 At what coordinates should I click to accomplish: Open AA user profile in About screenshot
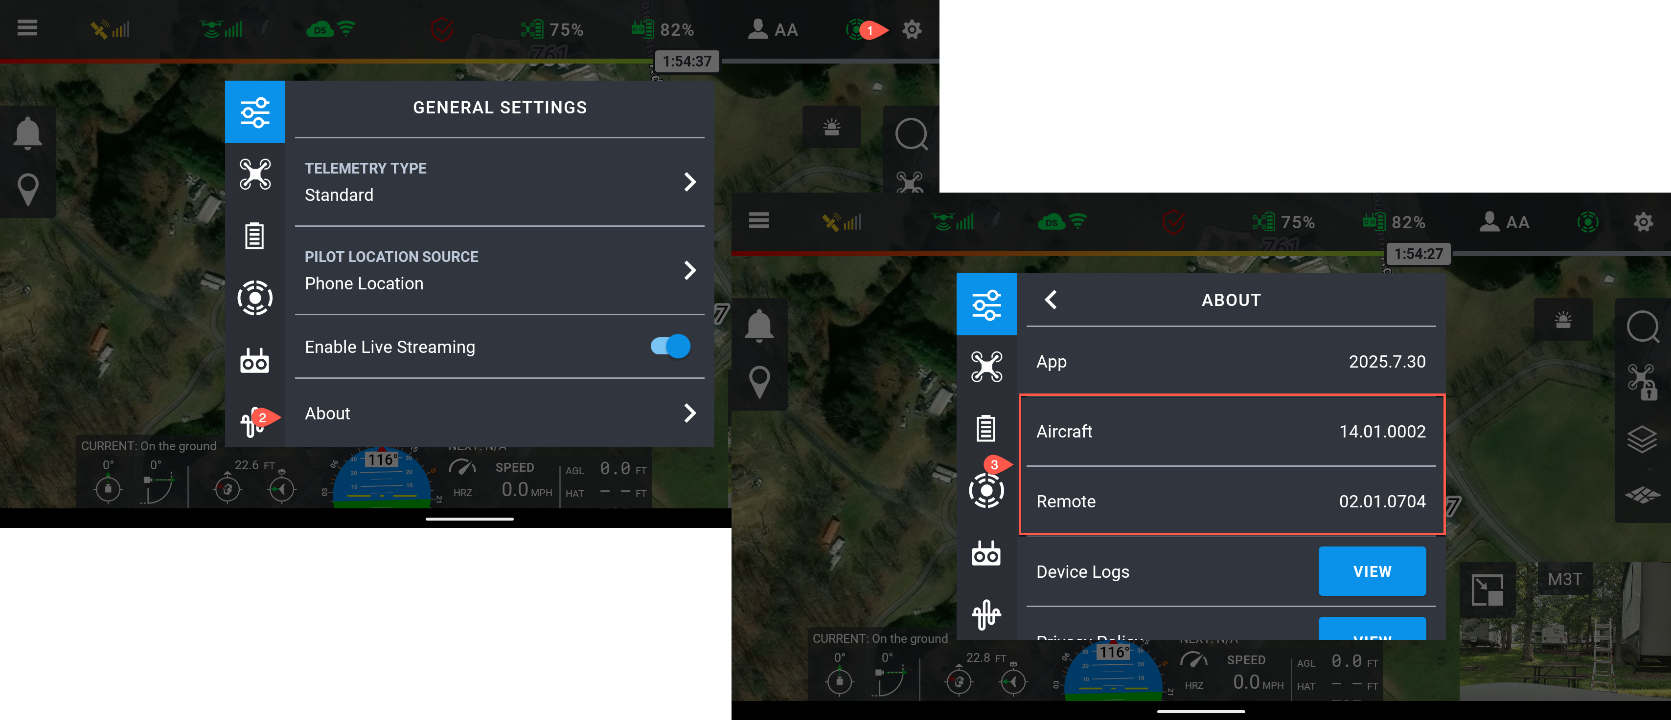pyautogui.click(x=1504, y=222)
